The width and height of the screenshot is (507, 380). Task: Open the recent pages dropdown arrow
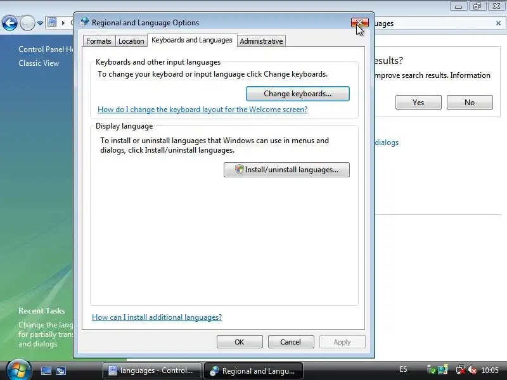[40, 23]
